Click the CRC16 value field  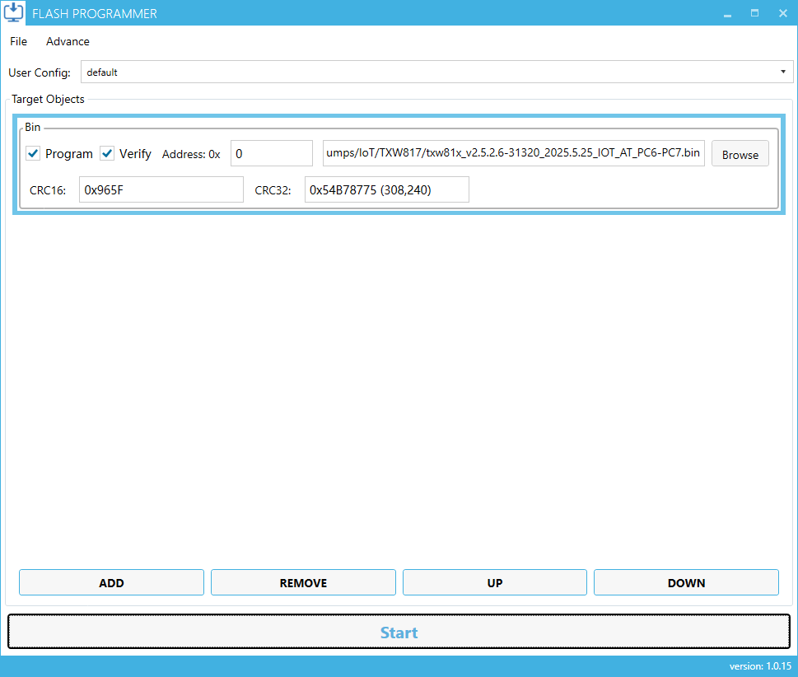click(161, 190)
